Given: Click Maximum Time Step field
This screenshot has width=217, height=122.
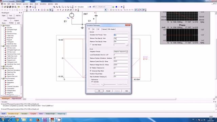Looking at the screenshot, I should (121, 41).
